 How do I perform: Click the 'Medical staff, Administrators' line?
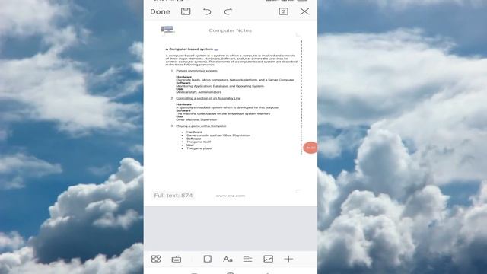[x=199, y=92]
